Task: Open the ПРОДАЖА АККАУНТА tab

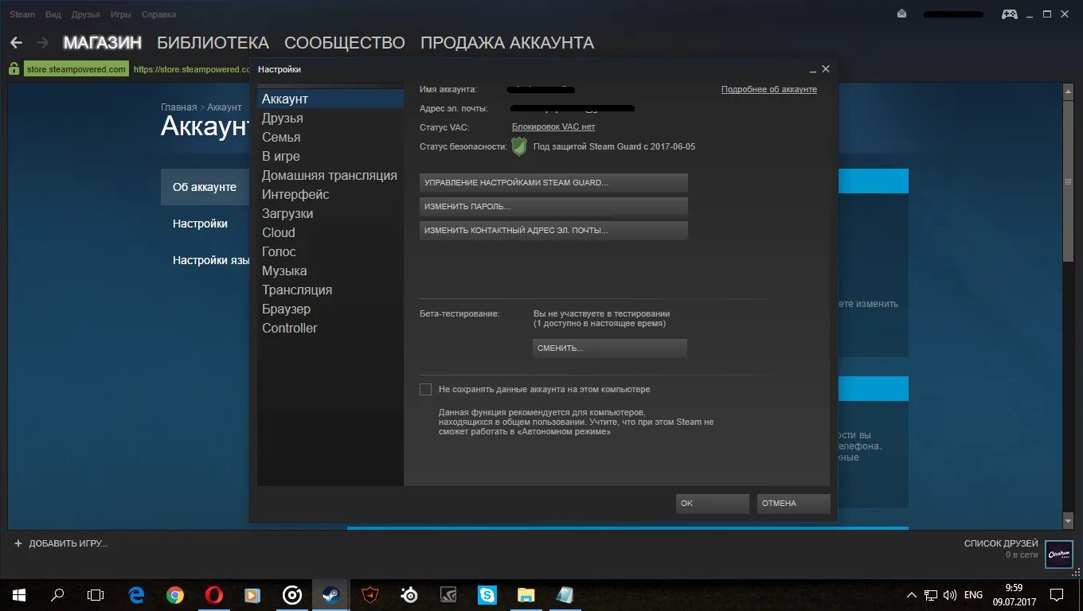Action: click(x=507, y=43)
